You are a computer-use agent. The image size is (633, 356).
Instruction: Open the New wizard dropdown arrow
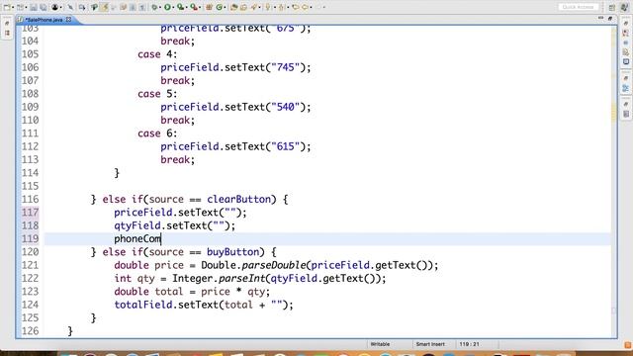click(13, 7)
